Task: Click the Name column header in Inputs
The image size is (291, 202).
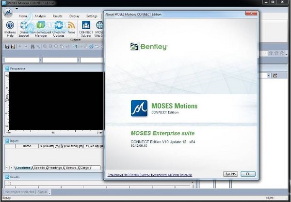Action: (x=27, y=146)
